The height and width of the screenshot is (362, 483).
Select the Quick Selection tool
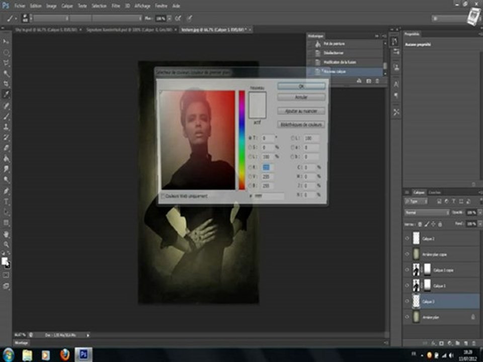point(6,73)
